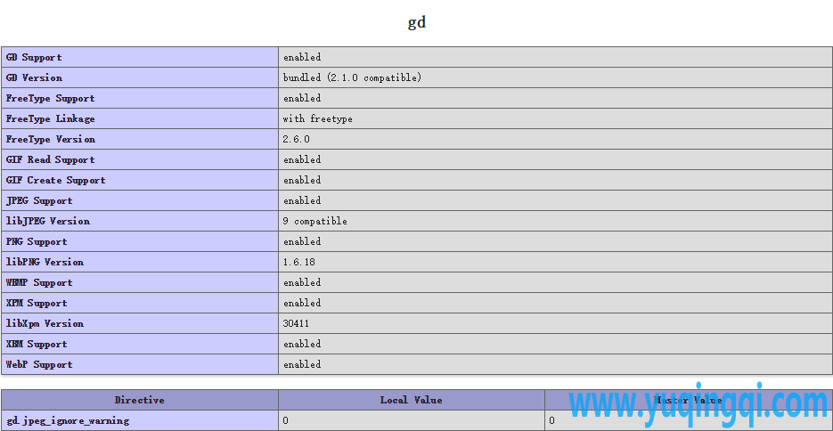Select the "FreeType Version" label cell
Viewport: 833px width, 431px height.
click(140, 139)
